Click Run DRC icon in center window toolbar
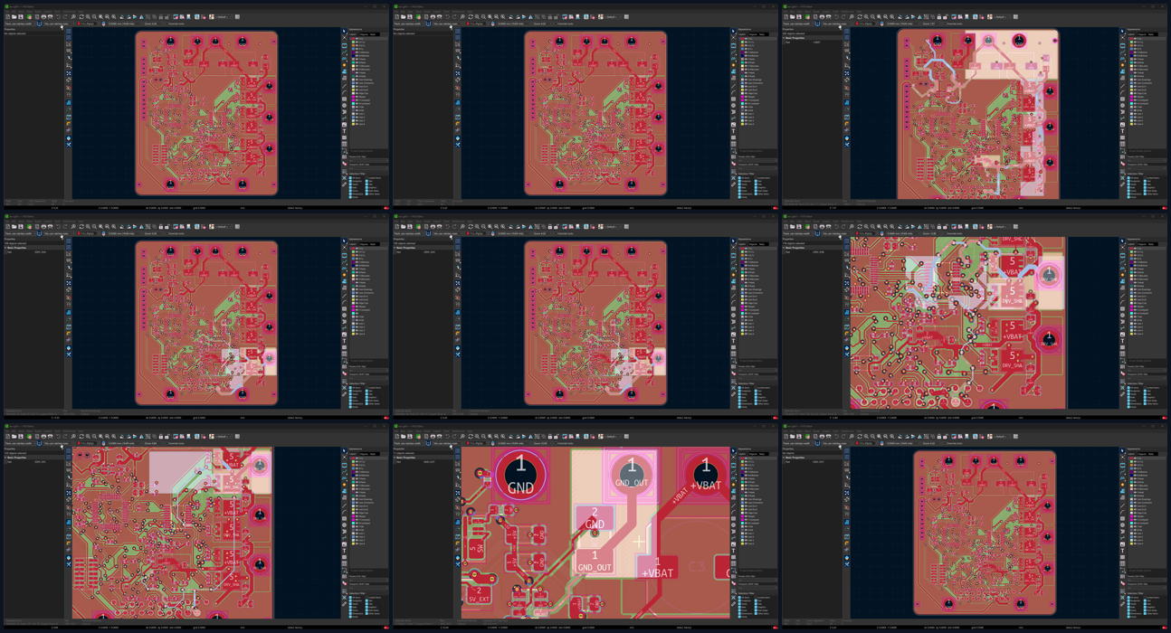Image resolution: width=1171 pixels, height=633 pixels. pos(593,226)
